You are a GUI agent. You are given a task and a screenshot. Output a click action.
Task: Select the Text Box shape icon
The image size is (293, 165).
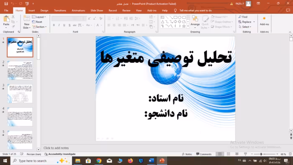(162, 17)
